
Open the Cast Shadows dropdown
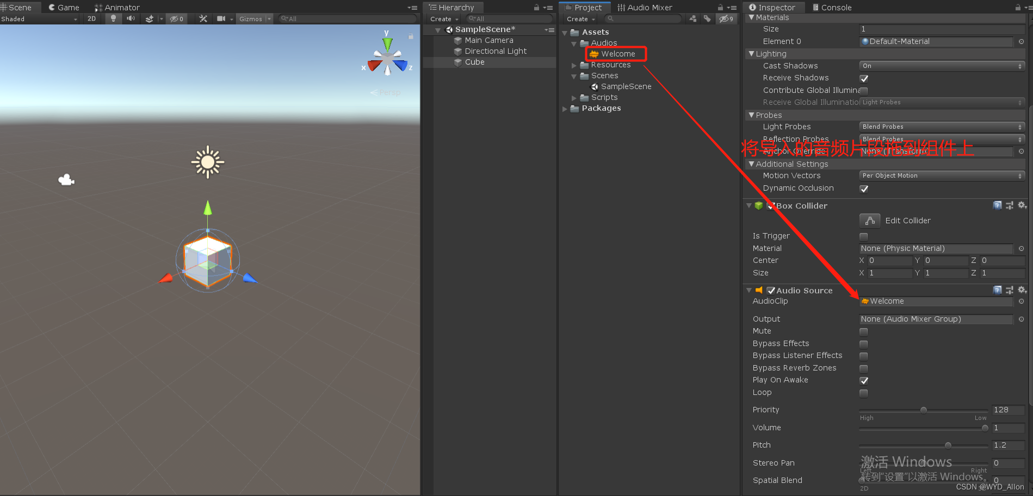(941, 65)
